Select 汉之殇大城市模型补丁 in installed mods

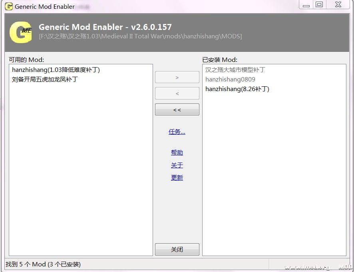[x=235, y=70]
